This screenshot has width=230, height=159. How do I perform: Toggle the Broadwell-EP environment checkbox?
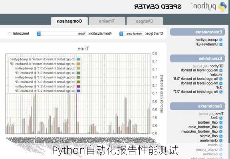(221, 45)
